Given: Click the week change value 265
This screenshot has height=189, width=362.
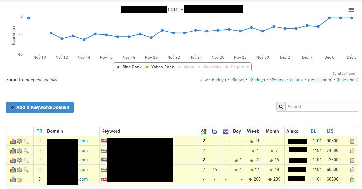Looking at the screenshot, I should point(257,179).
